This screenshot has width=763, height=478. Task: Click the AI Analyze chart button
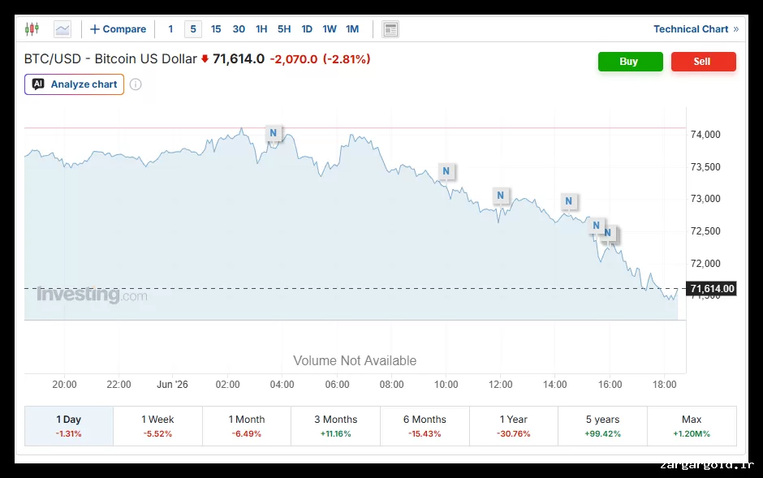tap(75, 84)
